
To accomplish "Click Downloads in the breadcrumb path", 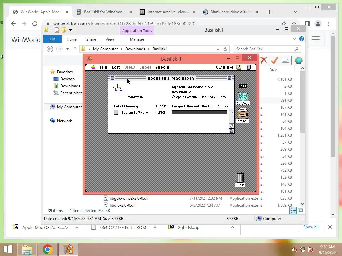I will (135, 49).
